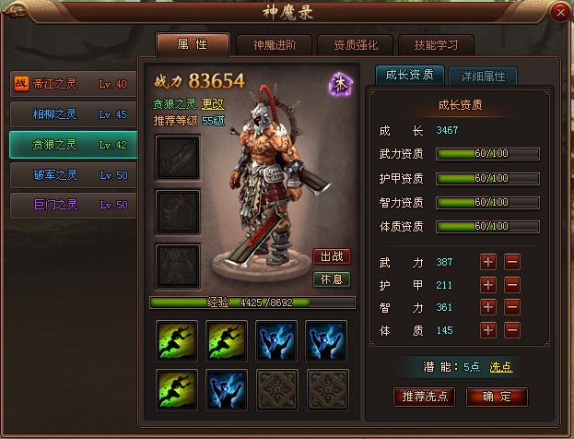The width and height of the screenshot is (574, 439).
Task: Open the empty armor equipment slot
Action: (x=178, y=212)
